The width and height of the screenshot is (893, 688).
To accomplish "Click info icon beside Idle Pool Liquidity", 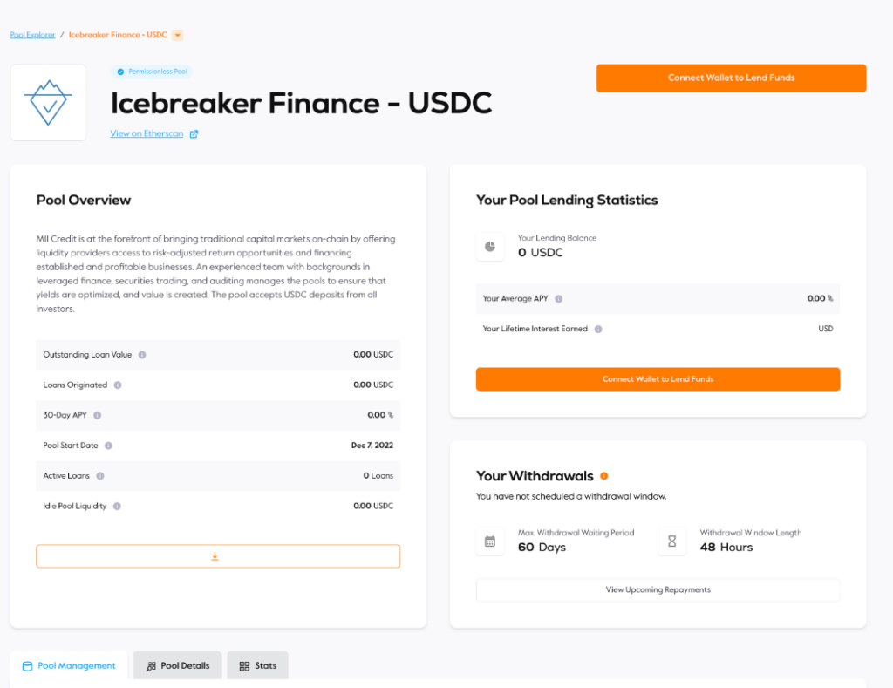I will 117,506.
